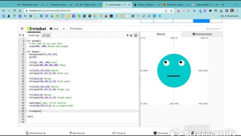241x136 pixels.
Task: Click the fill(0, 204, 204) teal line
Action: (43, 62)
